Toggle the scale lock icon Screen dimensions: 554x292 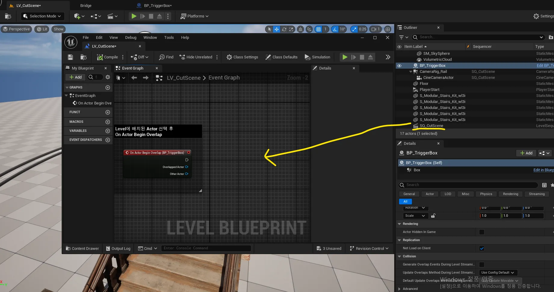pos(433,216)
